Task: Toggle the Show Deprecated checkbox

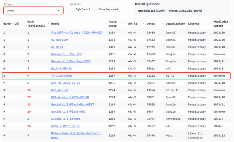Action: pos(96,10)
